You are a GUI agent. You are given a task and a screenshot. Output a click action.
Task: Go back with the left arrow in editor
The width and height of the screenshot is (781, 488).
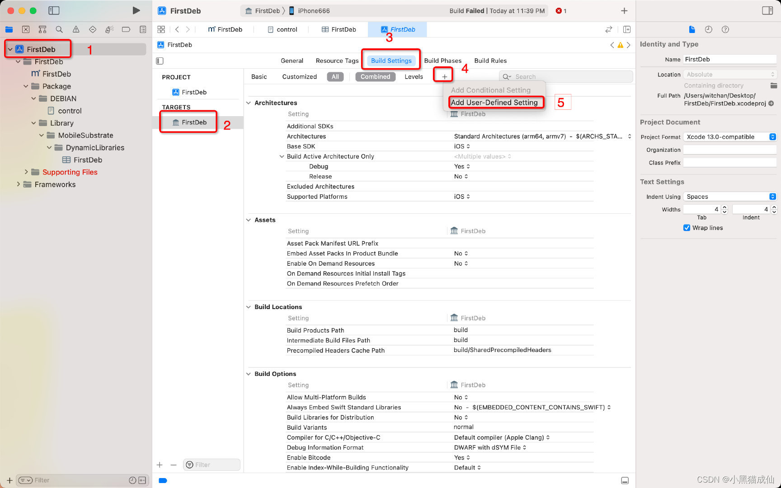(177, 29)
